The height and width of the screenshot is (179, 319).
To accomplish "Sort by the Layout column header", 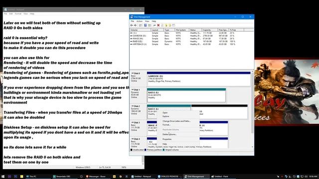I will click(157, 30).
